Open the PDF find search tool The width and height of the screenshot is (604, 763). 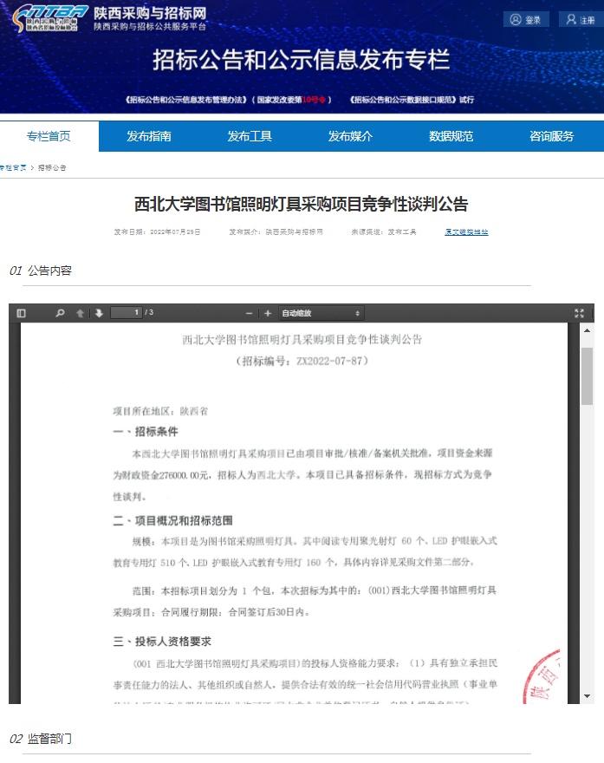pos(60,313)
